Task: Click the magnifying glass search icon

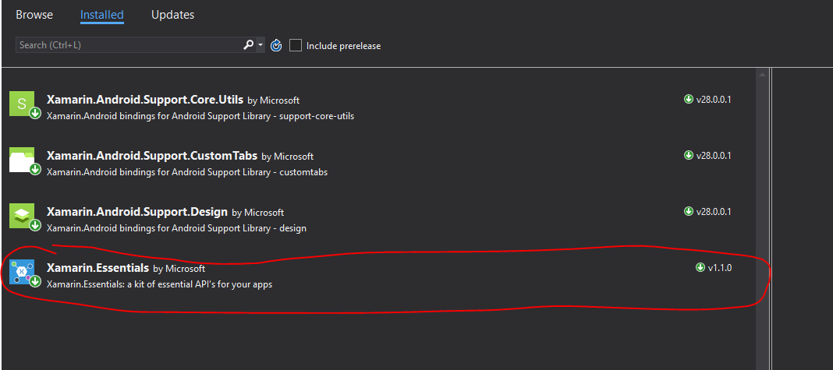Action: click(x=248, y=45)
